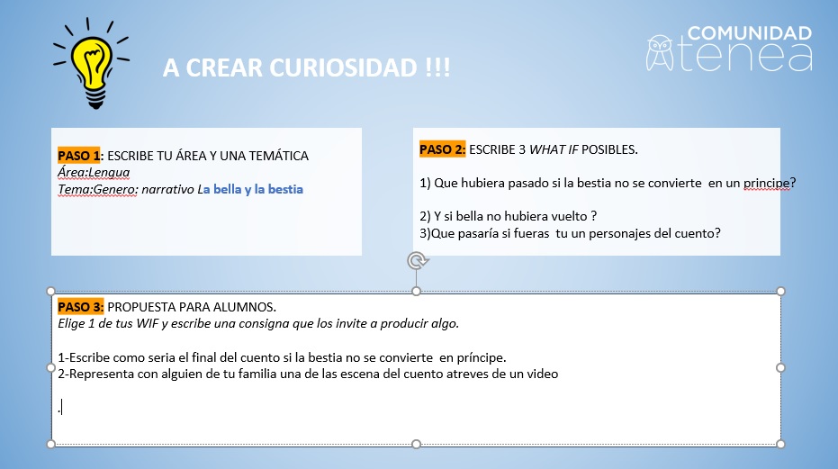The width and height of the screenshot is (838, 469).
Task: Click the line "2) Y si bella no hubiera vuelto ?"
Action: pyautogui.click(x=509, y=216)
